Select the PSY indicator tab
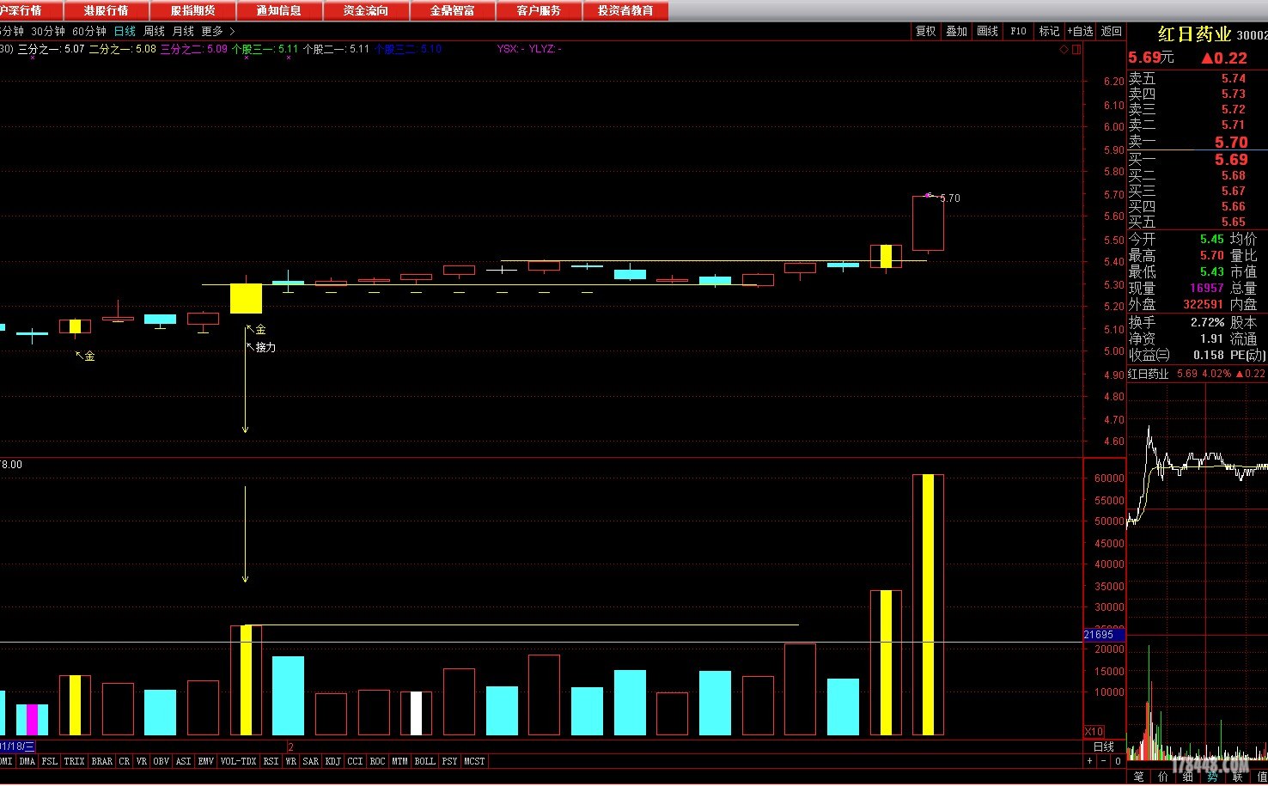Image resolution: width=1268 pixels, height=786 pixels. click(x=450, y=761)
